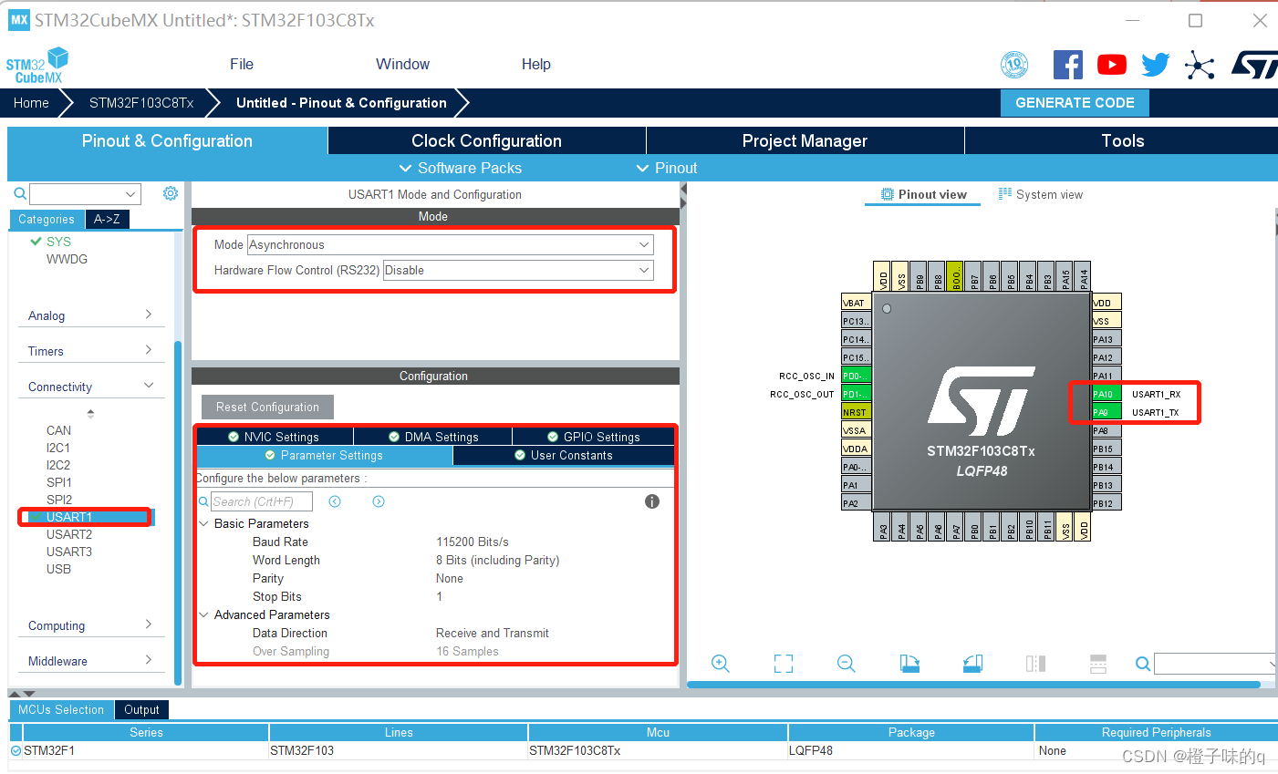1278x774 pixels.
Task: Switch to the Clock Configuration tab
Action: [x=486, y=140]
